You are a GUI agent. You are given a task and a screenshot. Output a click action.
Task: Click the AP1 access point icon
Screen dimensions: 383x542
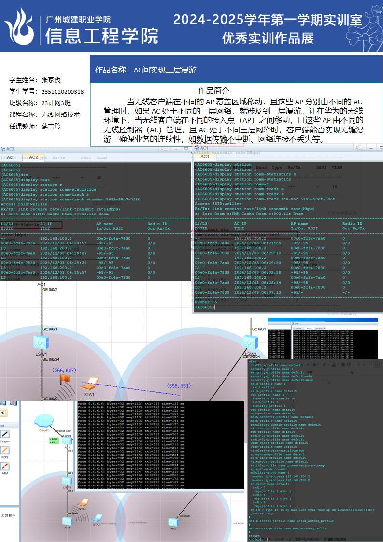click(x=67, y=520)
